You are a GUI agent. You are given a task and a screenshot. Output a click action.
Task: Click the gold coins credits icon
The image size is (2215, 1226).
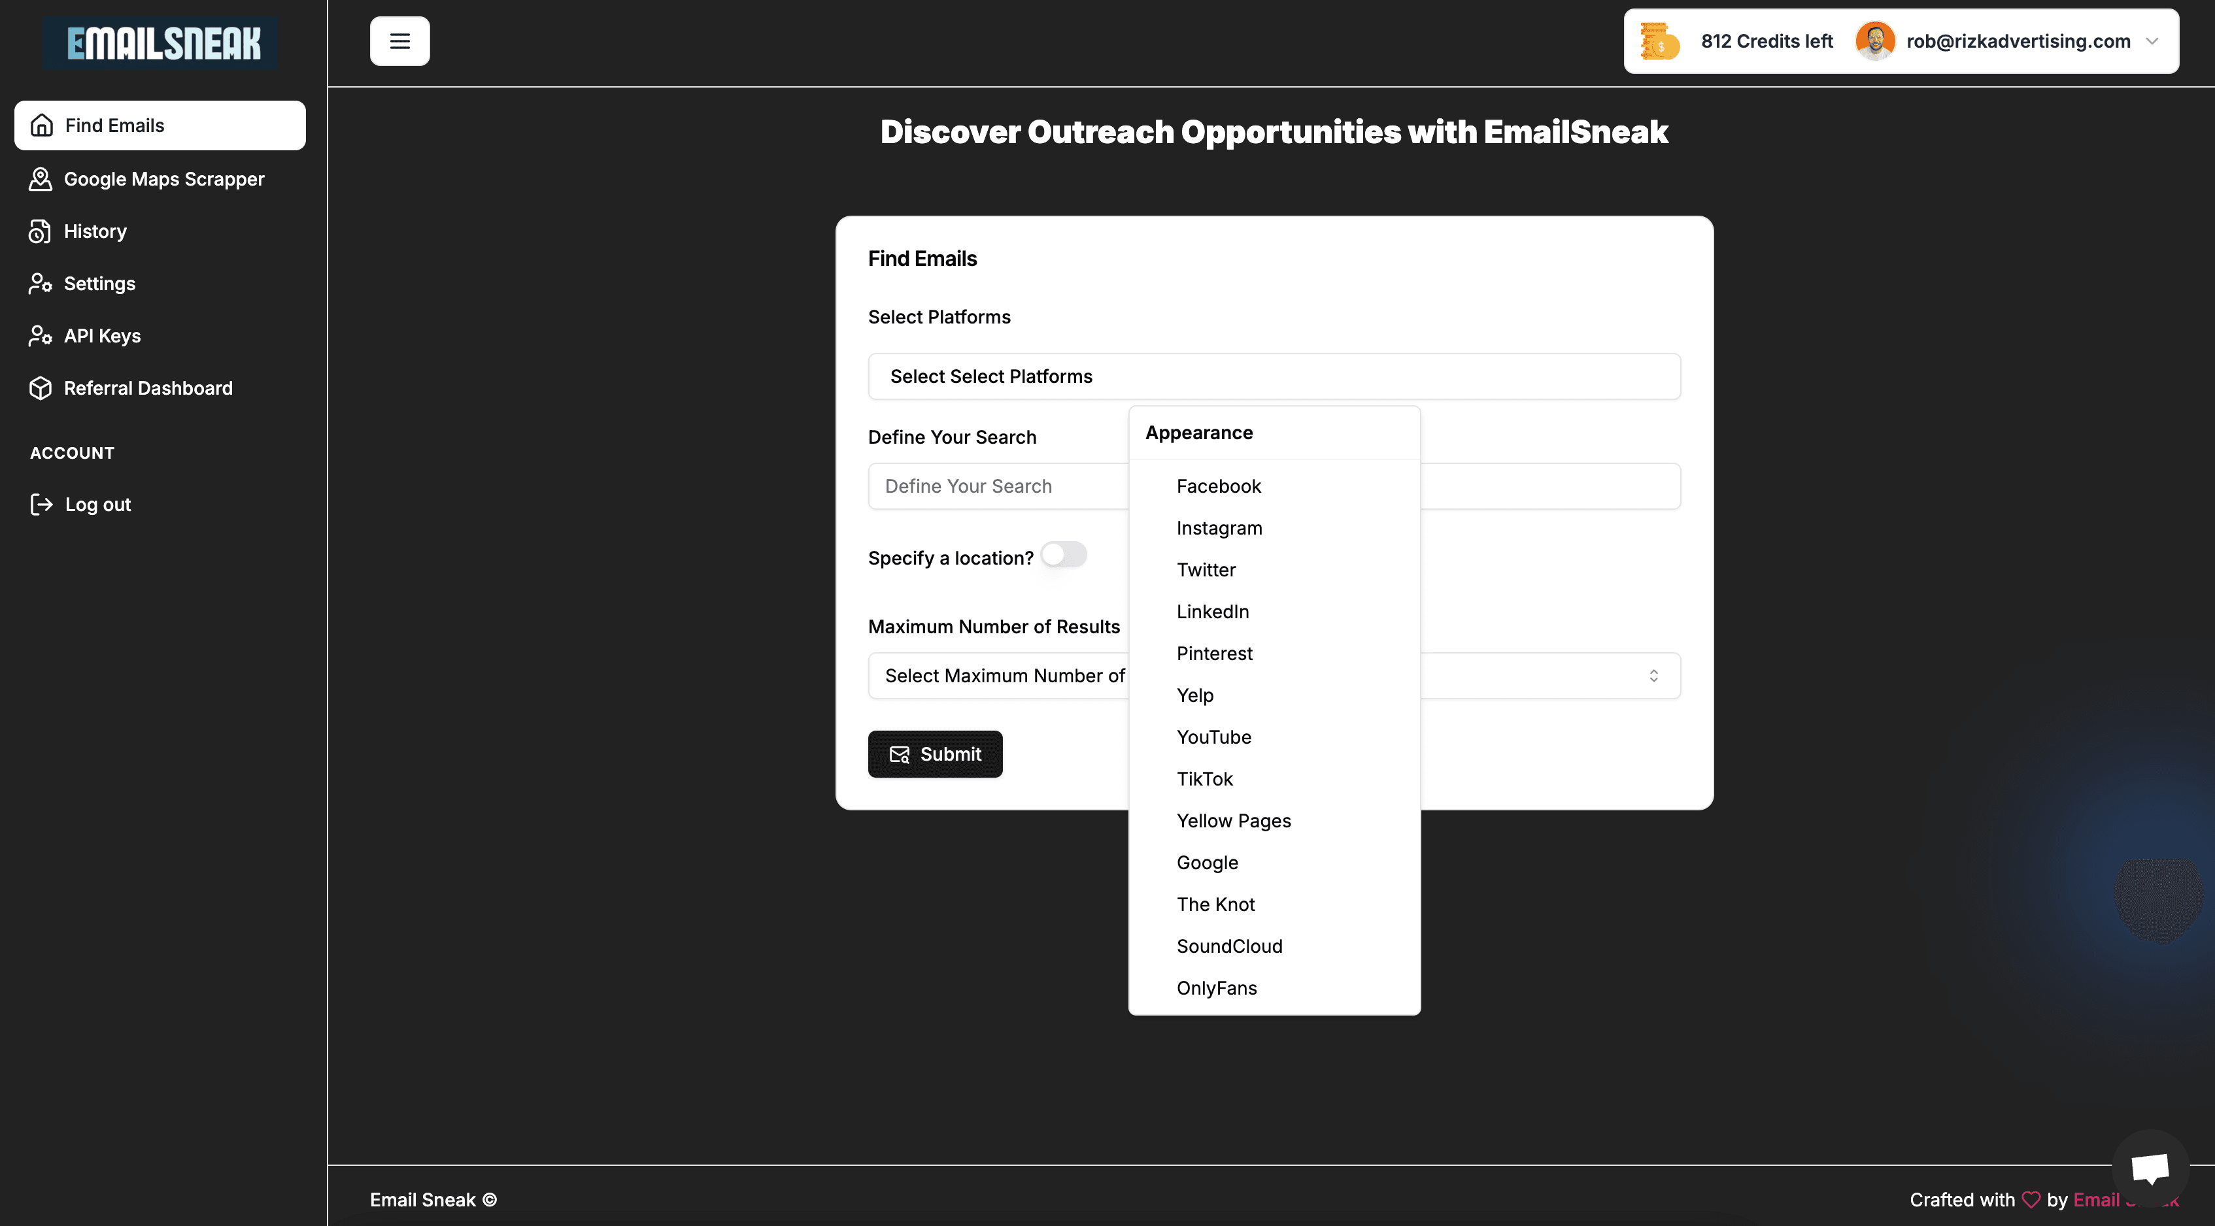click(x=1659, y=41)
